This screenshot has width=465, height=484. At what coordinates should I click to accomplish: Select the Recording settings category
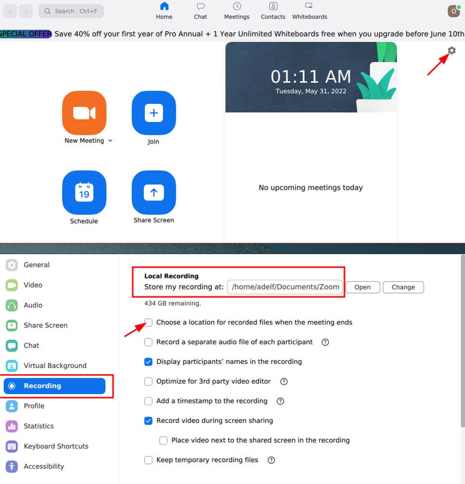pos(55,386)
